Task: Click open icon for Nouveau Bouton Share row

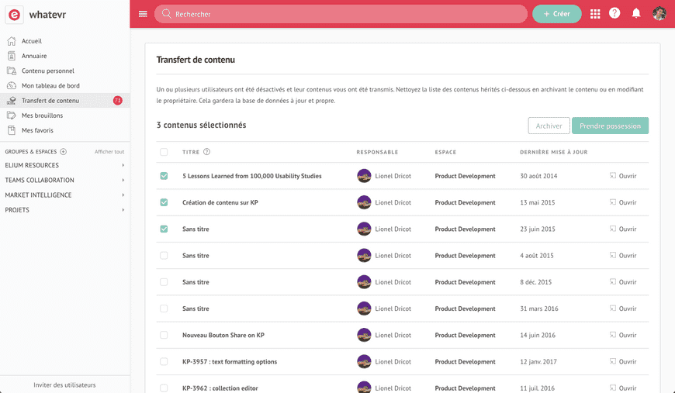Action: pyautogui.click(x=613, y=335)
